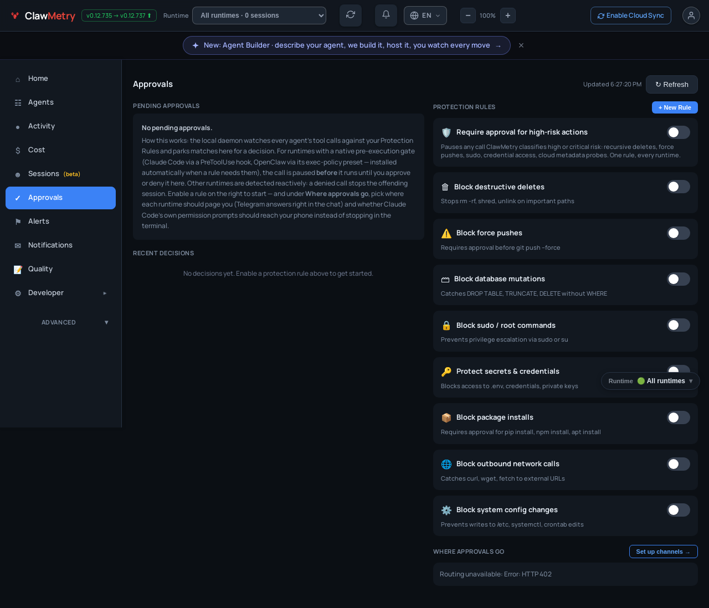
Task: Enable Block database mutations toggle
Action: (x=679, y=279)
